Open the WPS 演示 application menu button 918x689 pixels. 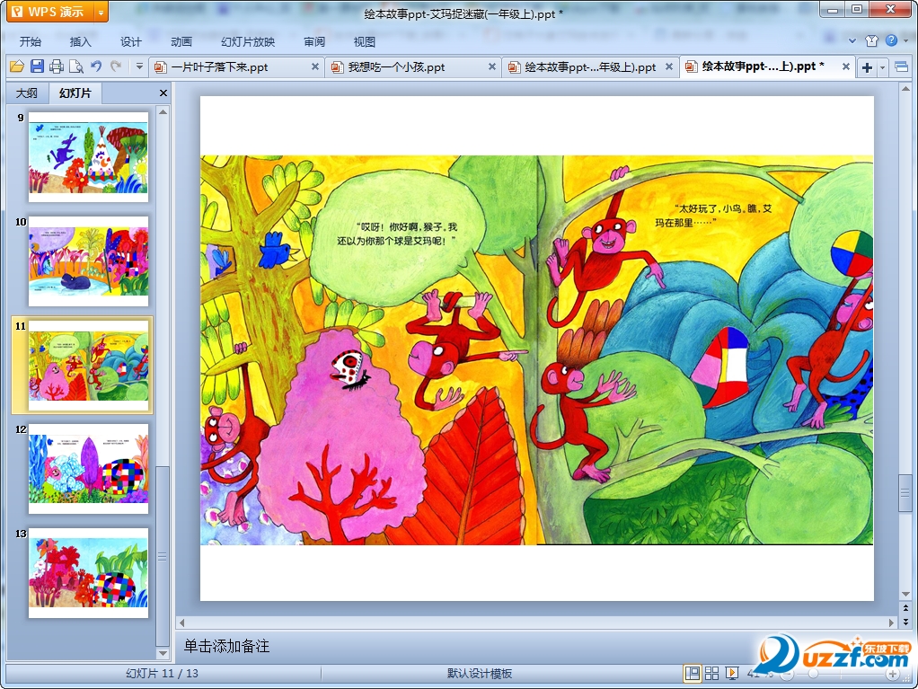click(x=49, y=12)
